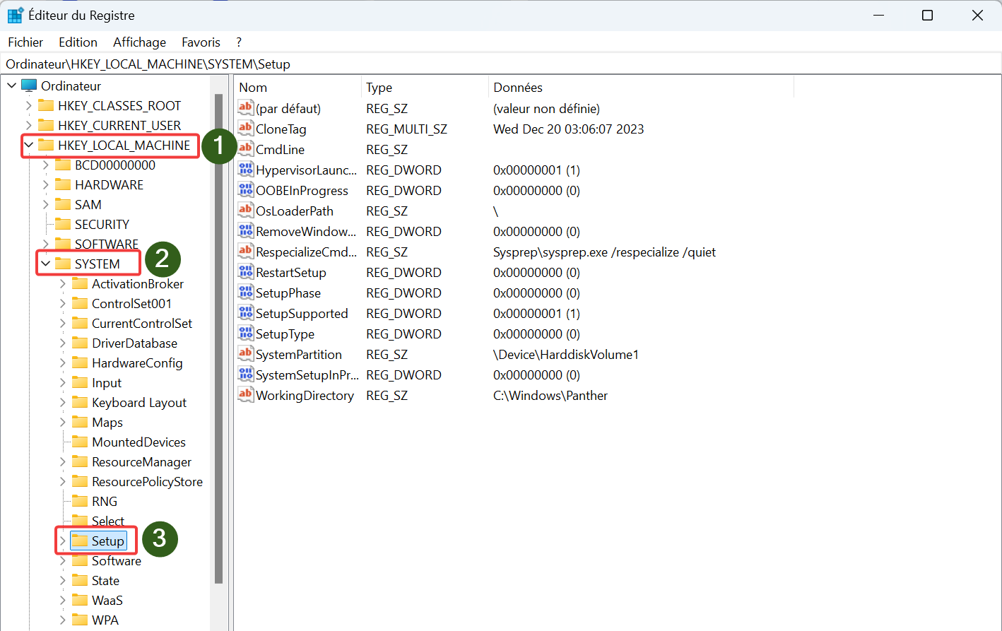Click the string icon of CloneTag value

pos(245,128)
